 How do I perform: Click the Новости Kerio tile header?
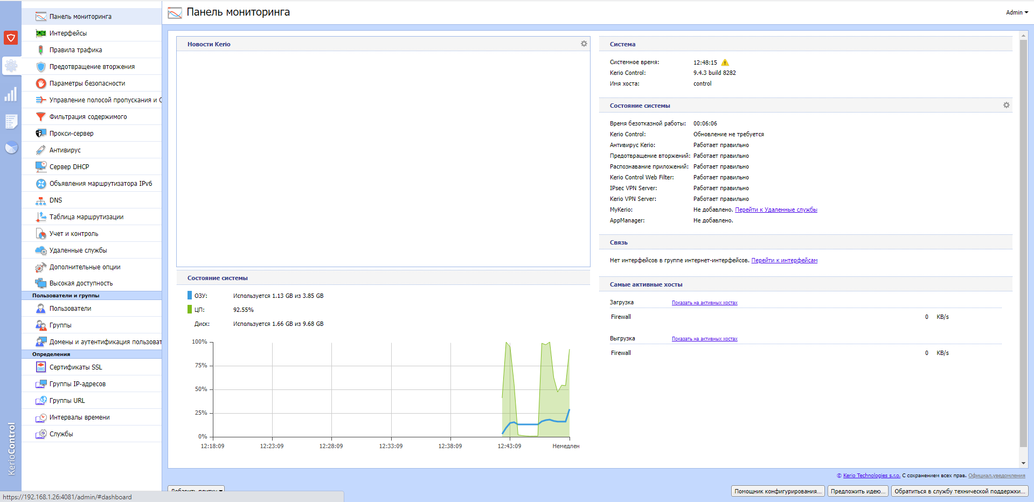click(x=383, y=44)
